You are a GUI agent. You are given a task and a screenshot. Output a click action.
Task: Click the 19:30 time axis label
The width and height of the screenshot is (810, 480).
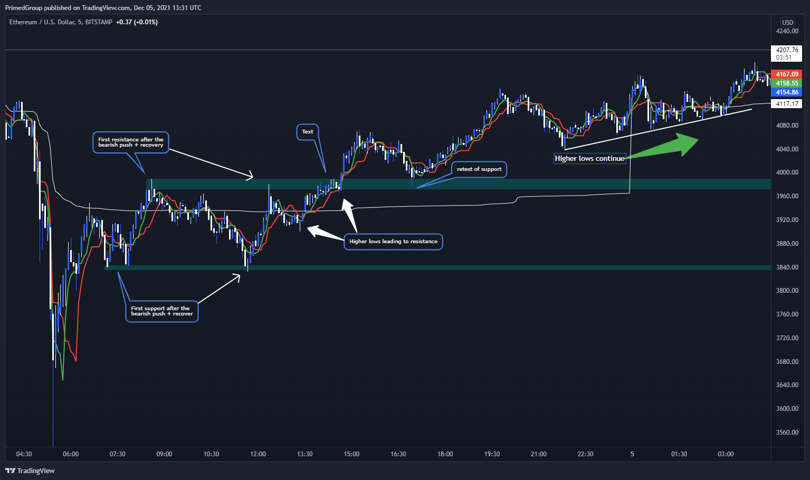click(492, 454)
